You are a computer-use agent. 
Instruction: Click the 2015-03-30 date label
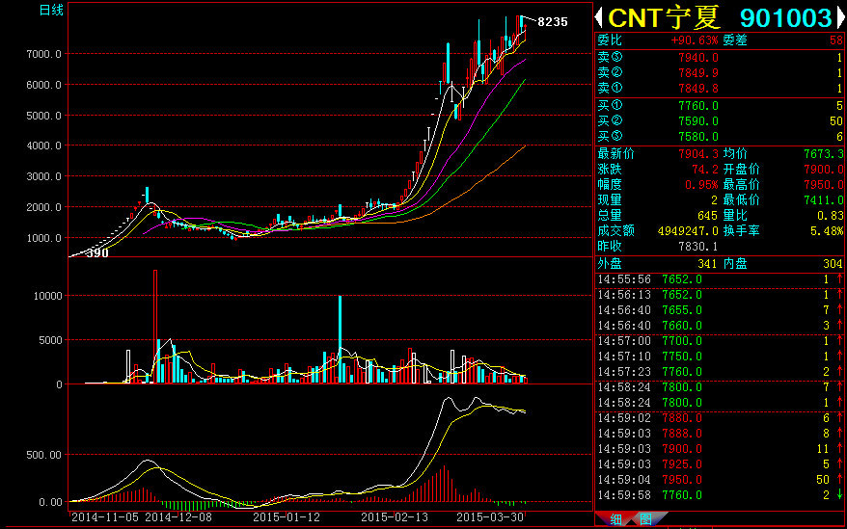pyautogui.click(x=490, y=517)
